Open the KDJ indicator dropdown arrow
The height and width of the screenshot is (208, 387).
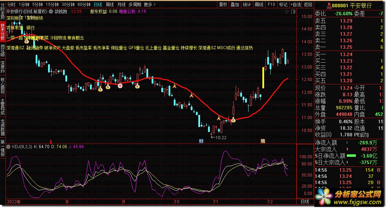(8, 146)
